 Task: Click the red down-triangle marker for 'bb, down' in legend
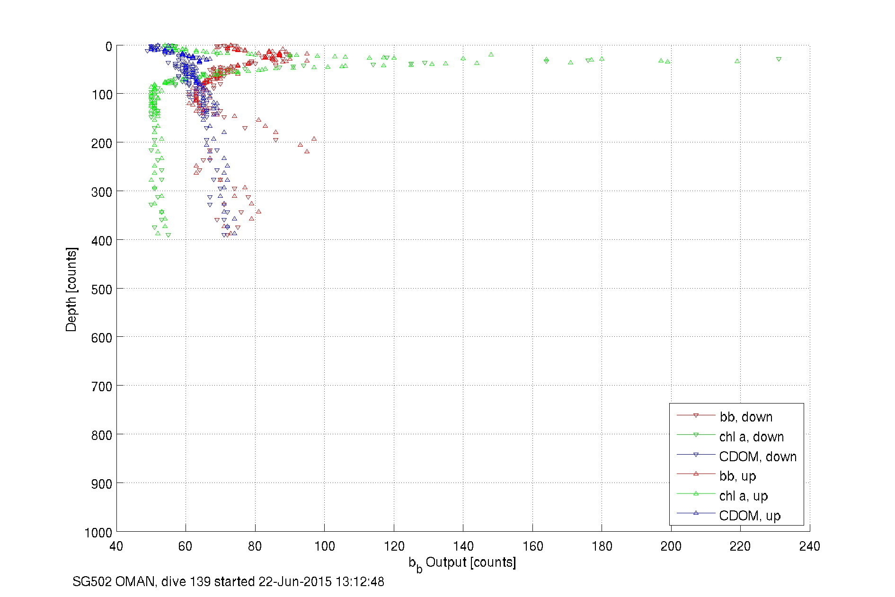(696, 415)
